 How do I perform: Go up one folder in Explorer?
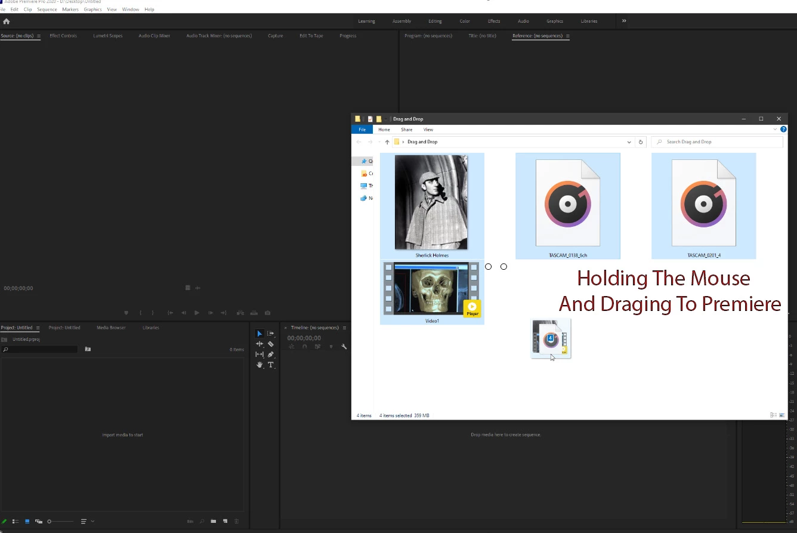tap(387, 142)
